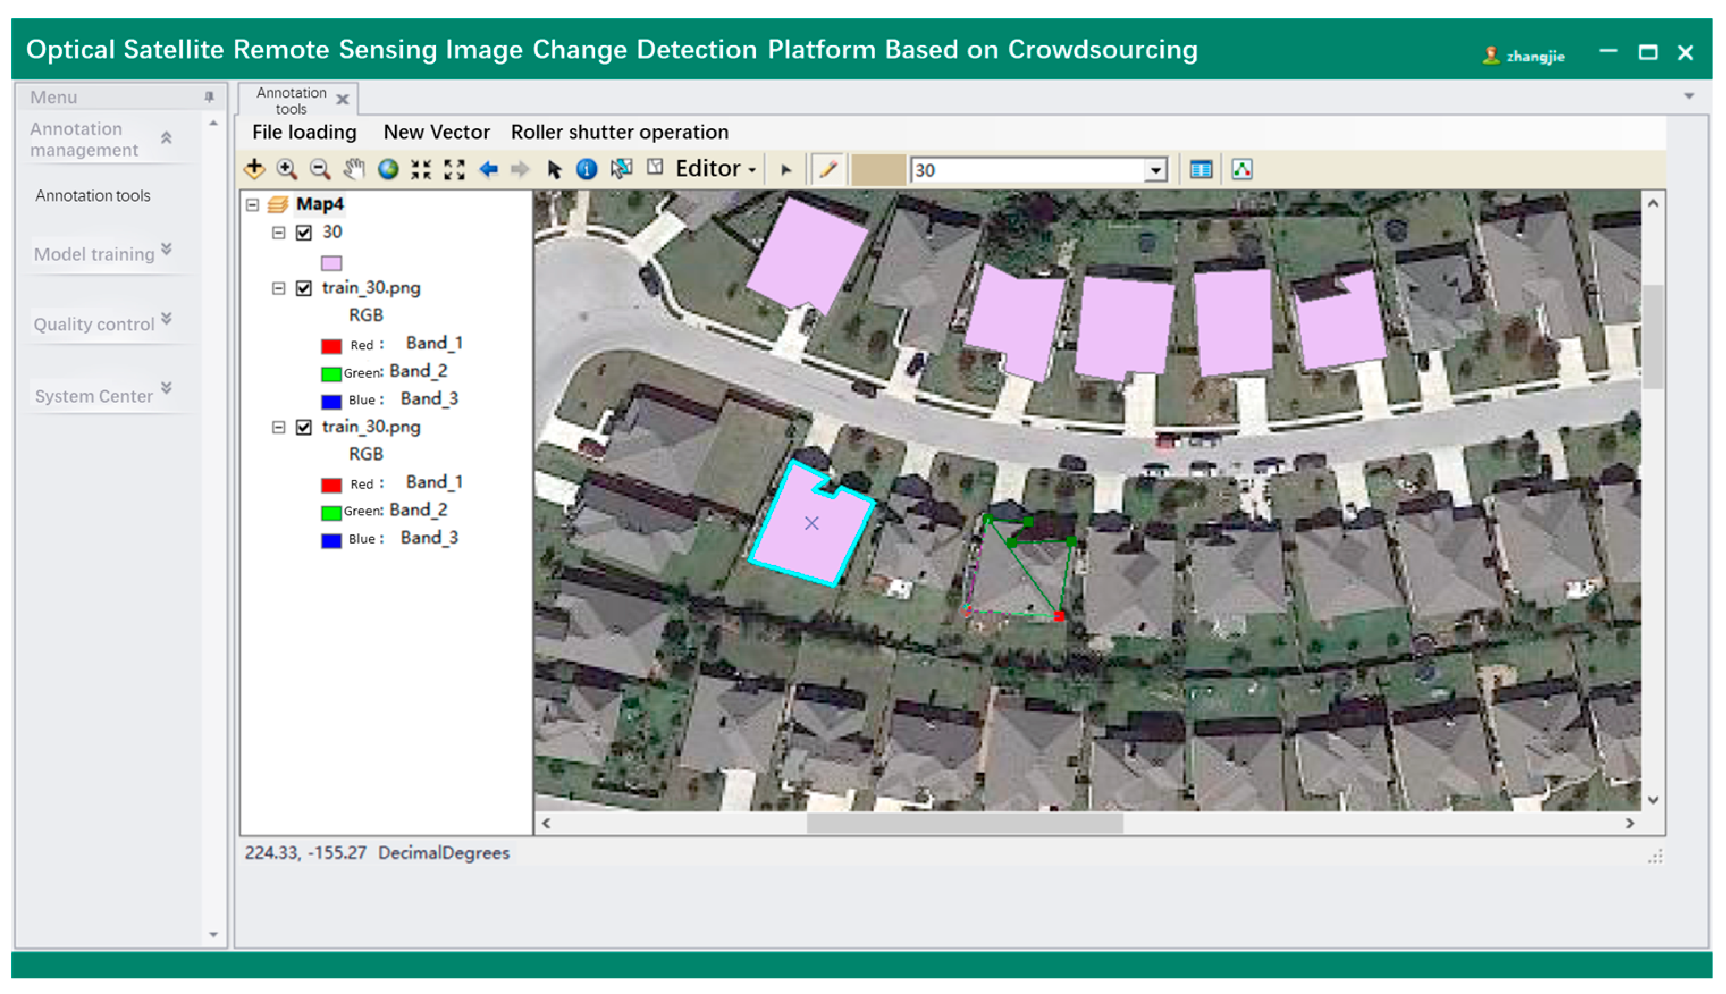Click the Add Data plus icon
The width and height of the screenshot is (1726, 994).
[254, 169]
